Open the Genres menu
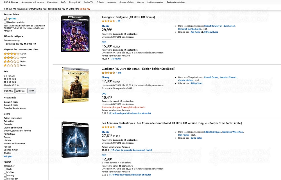Image resolution: width=281 pixels, height=180 pixels. tap(140, 2)
